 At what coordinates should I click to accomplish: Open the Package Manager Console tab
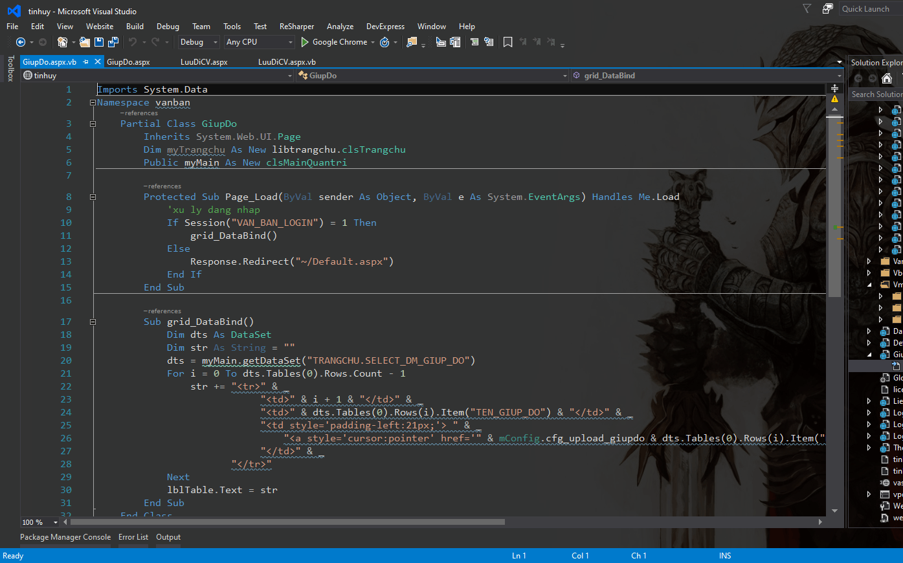pyautogui.click(x=65, y=537)
